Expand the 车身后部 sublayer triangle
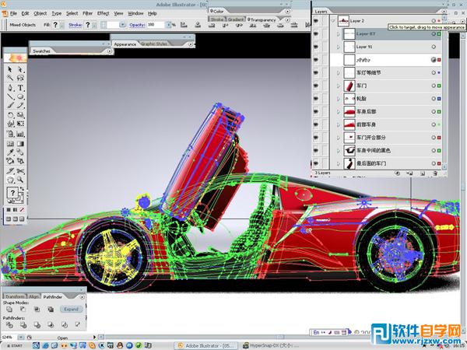 [338, 111]
